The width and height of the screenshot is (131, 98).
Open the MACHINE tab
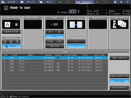tap(9, 2)
